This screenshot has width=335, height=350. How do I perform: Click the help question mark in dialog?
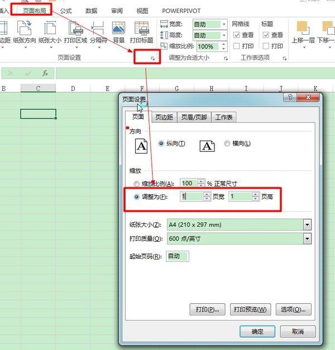coord(290,97)
